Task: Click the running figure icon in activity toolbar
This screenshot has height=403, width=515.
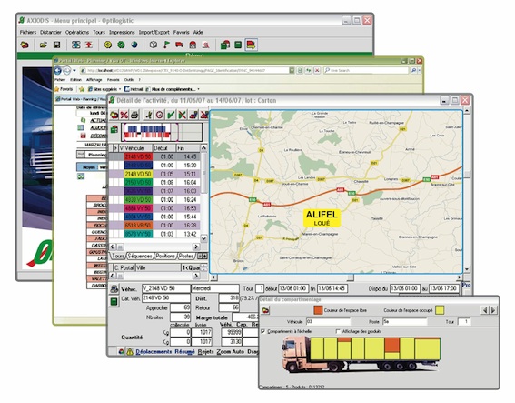Action: pyautogui.click(x=148, y=115)
